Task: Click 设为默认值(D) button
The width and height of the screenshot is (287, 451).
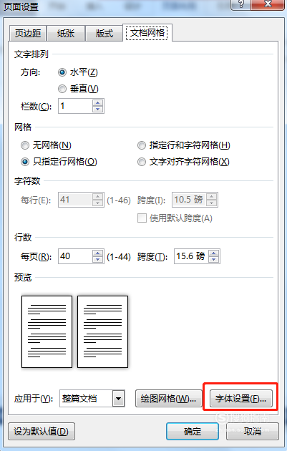Action: coord(42,431)
